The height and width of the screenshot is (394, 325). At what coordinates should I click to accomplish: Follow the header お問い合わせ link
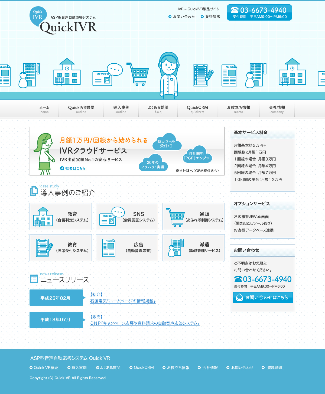coord(184,17)
